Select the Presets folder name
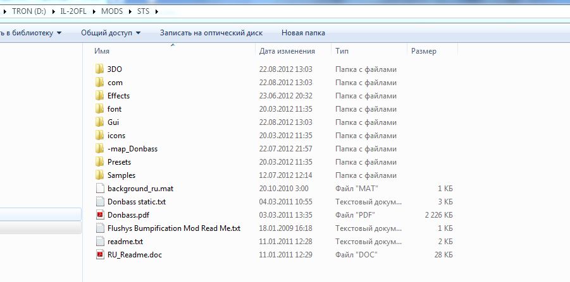Screen dimensions: 570x282 coord(119,162)
